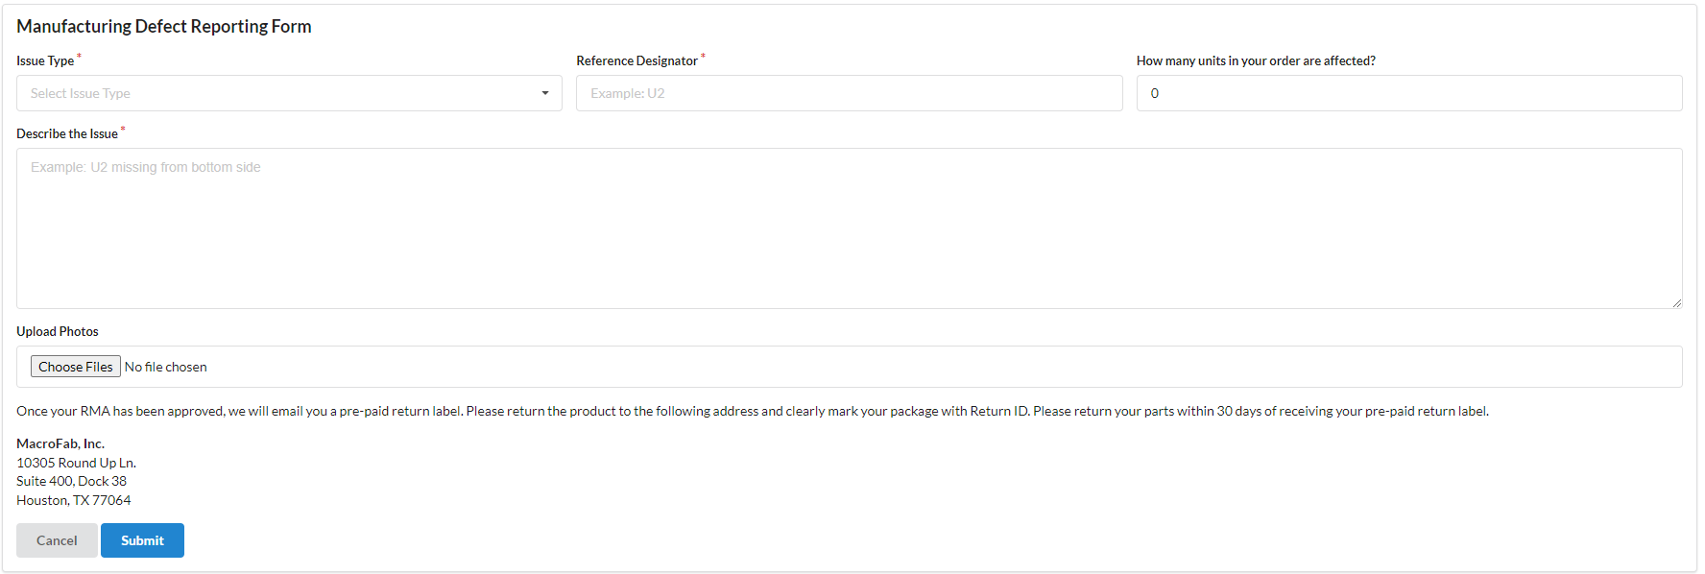
Task: Focus the Reference Designator input field
Action: 849,93
